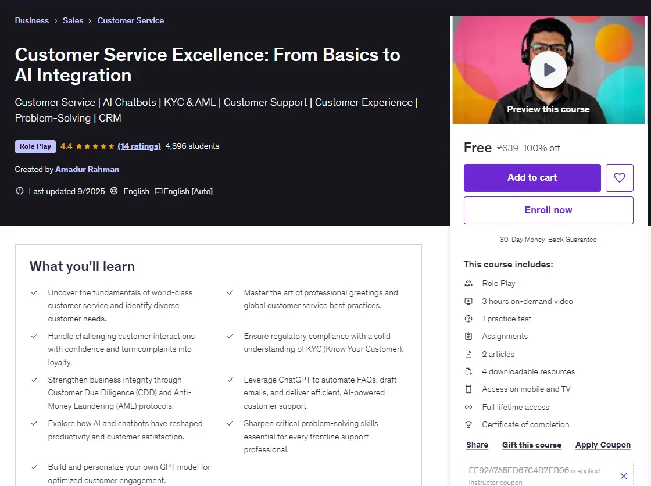Click the 'Free' price text

tap(477, 148)
